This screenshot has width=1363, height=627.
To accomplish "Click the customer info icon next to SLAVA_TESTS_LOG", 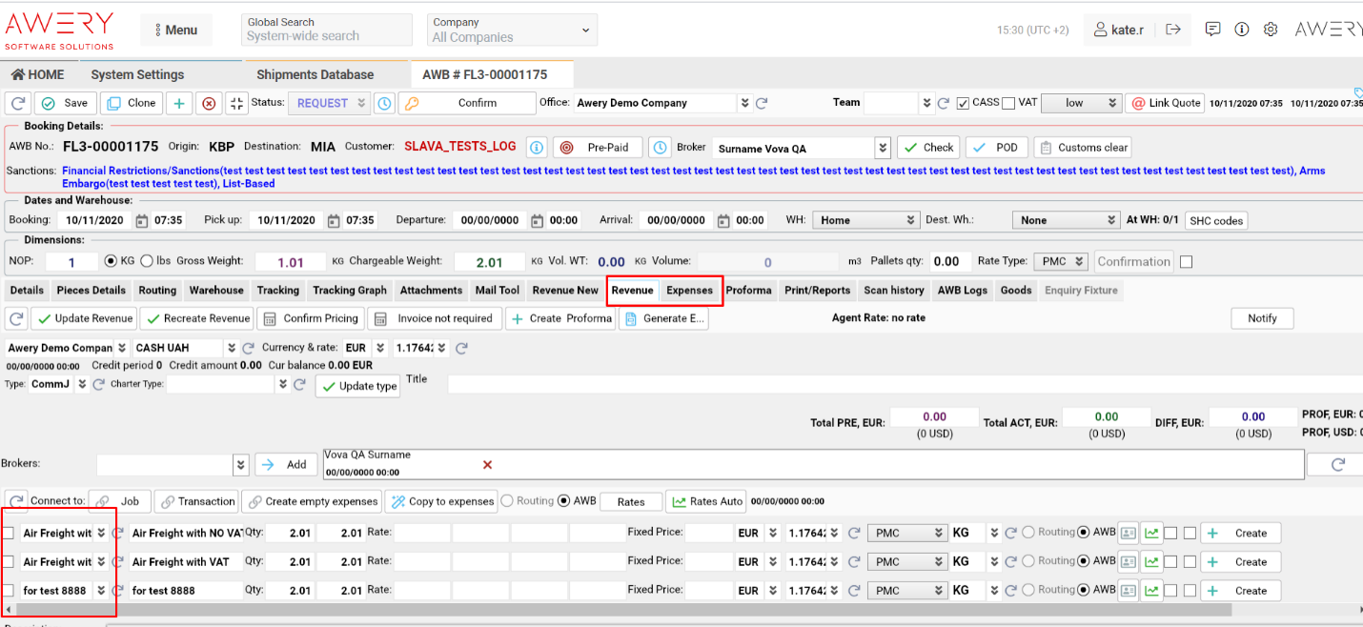I will click(537, 148).
